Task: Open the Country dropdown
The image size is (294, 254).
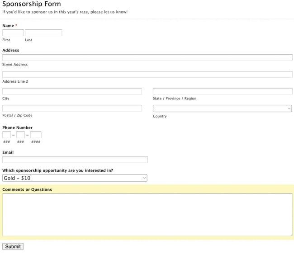Action: [222, 108]
